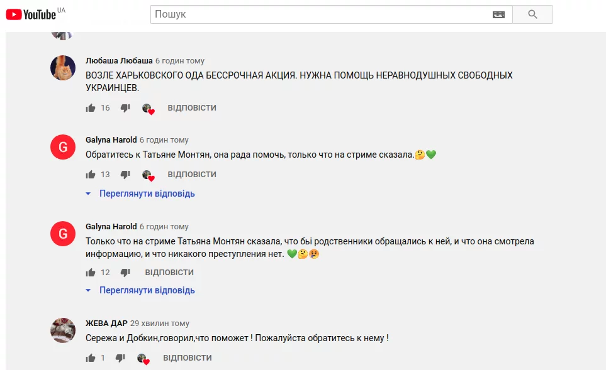The width and height of the screenshot is (606, 370).
Task: Open the YouTube home logo
Action: coord(31,14)
